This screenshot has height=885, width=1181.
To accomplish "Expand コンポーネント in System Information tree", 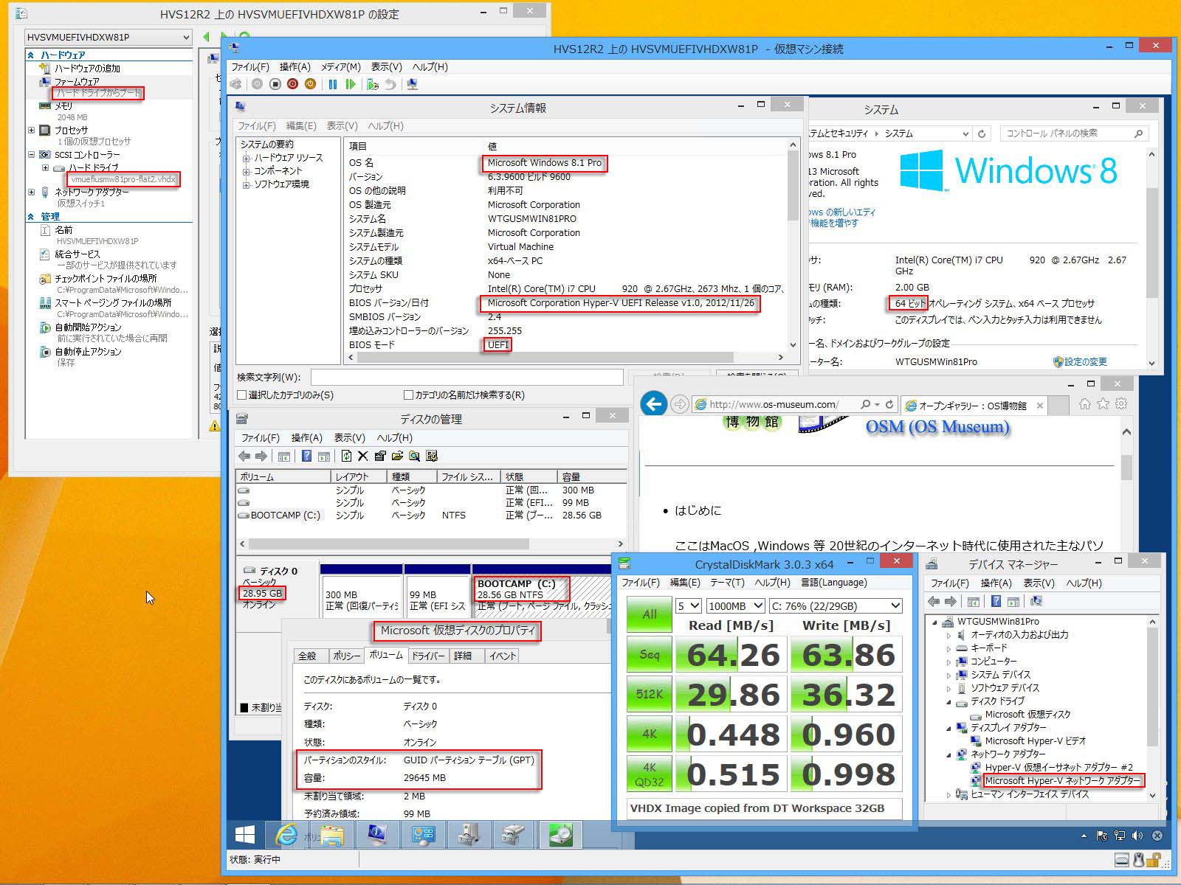I will pyautogui.click(x=247, y=171).
